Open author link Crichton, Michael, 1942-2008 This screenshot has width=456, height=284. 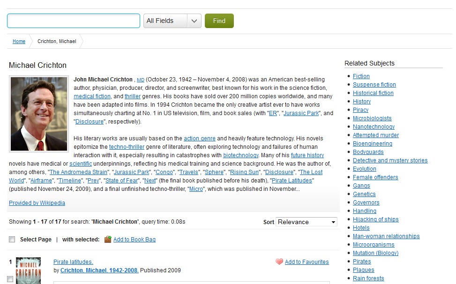click(x=99, y=270)
